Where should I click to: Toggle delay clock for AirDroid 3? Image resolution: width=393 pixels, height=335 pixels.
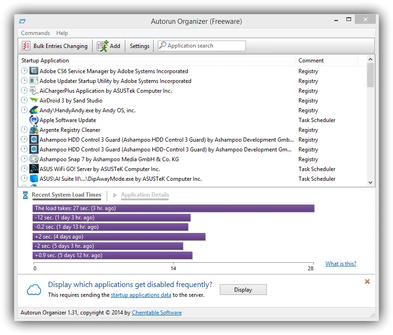coord(24,100)
